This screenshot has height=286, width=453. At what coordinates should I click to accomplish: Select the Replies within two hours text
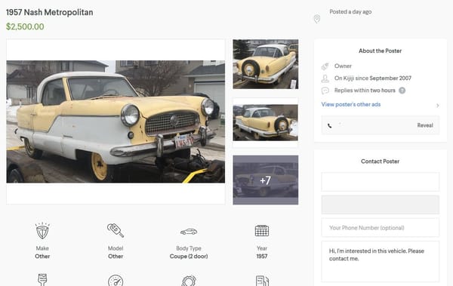[365, 91]
